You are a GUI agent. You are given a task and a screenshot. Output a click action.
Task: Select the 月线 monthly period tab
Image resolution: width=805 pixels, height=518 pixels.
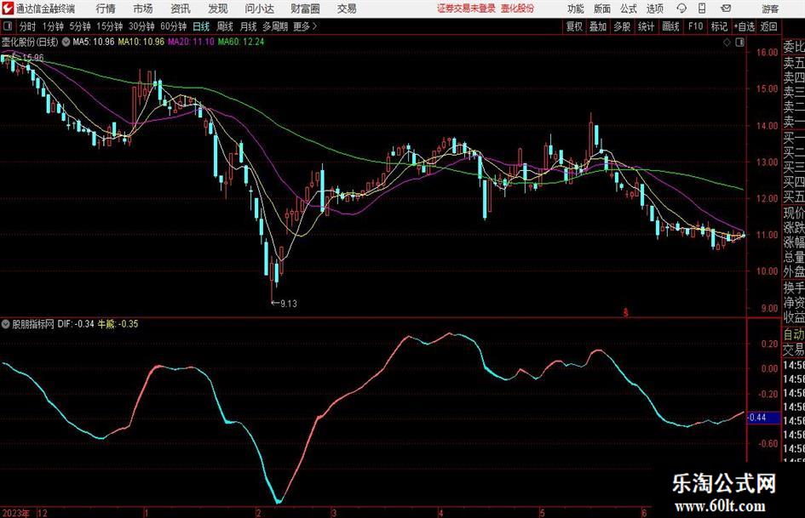pos(249,26)
